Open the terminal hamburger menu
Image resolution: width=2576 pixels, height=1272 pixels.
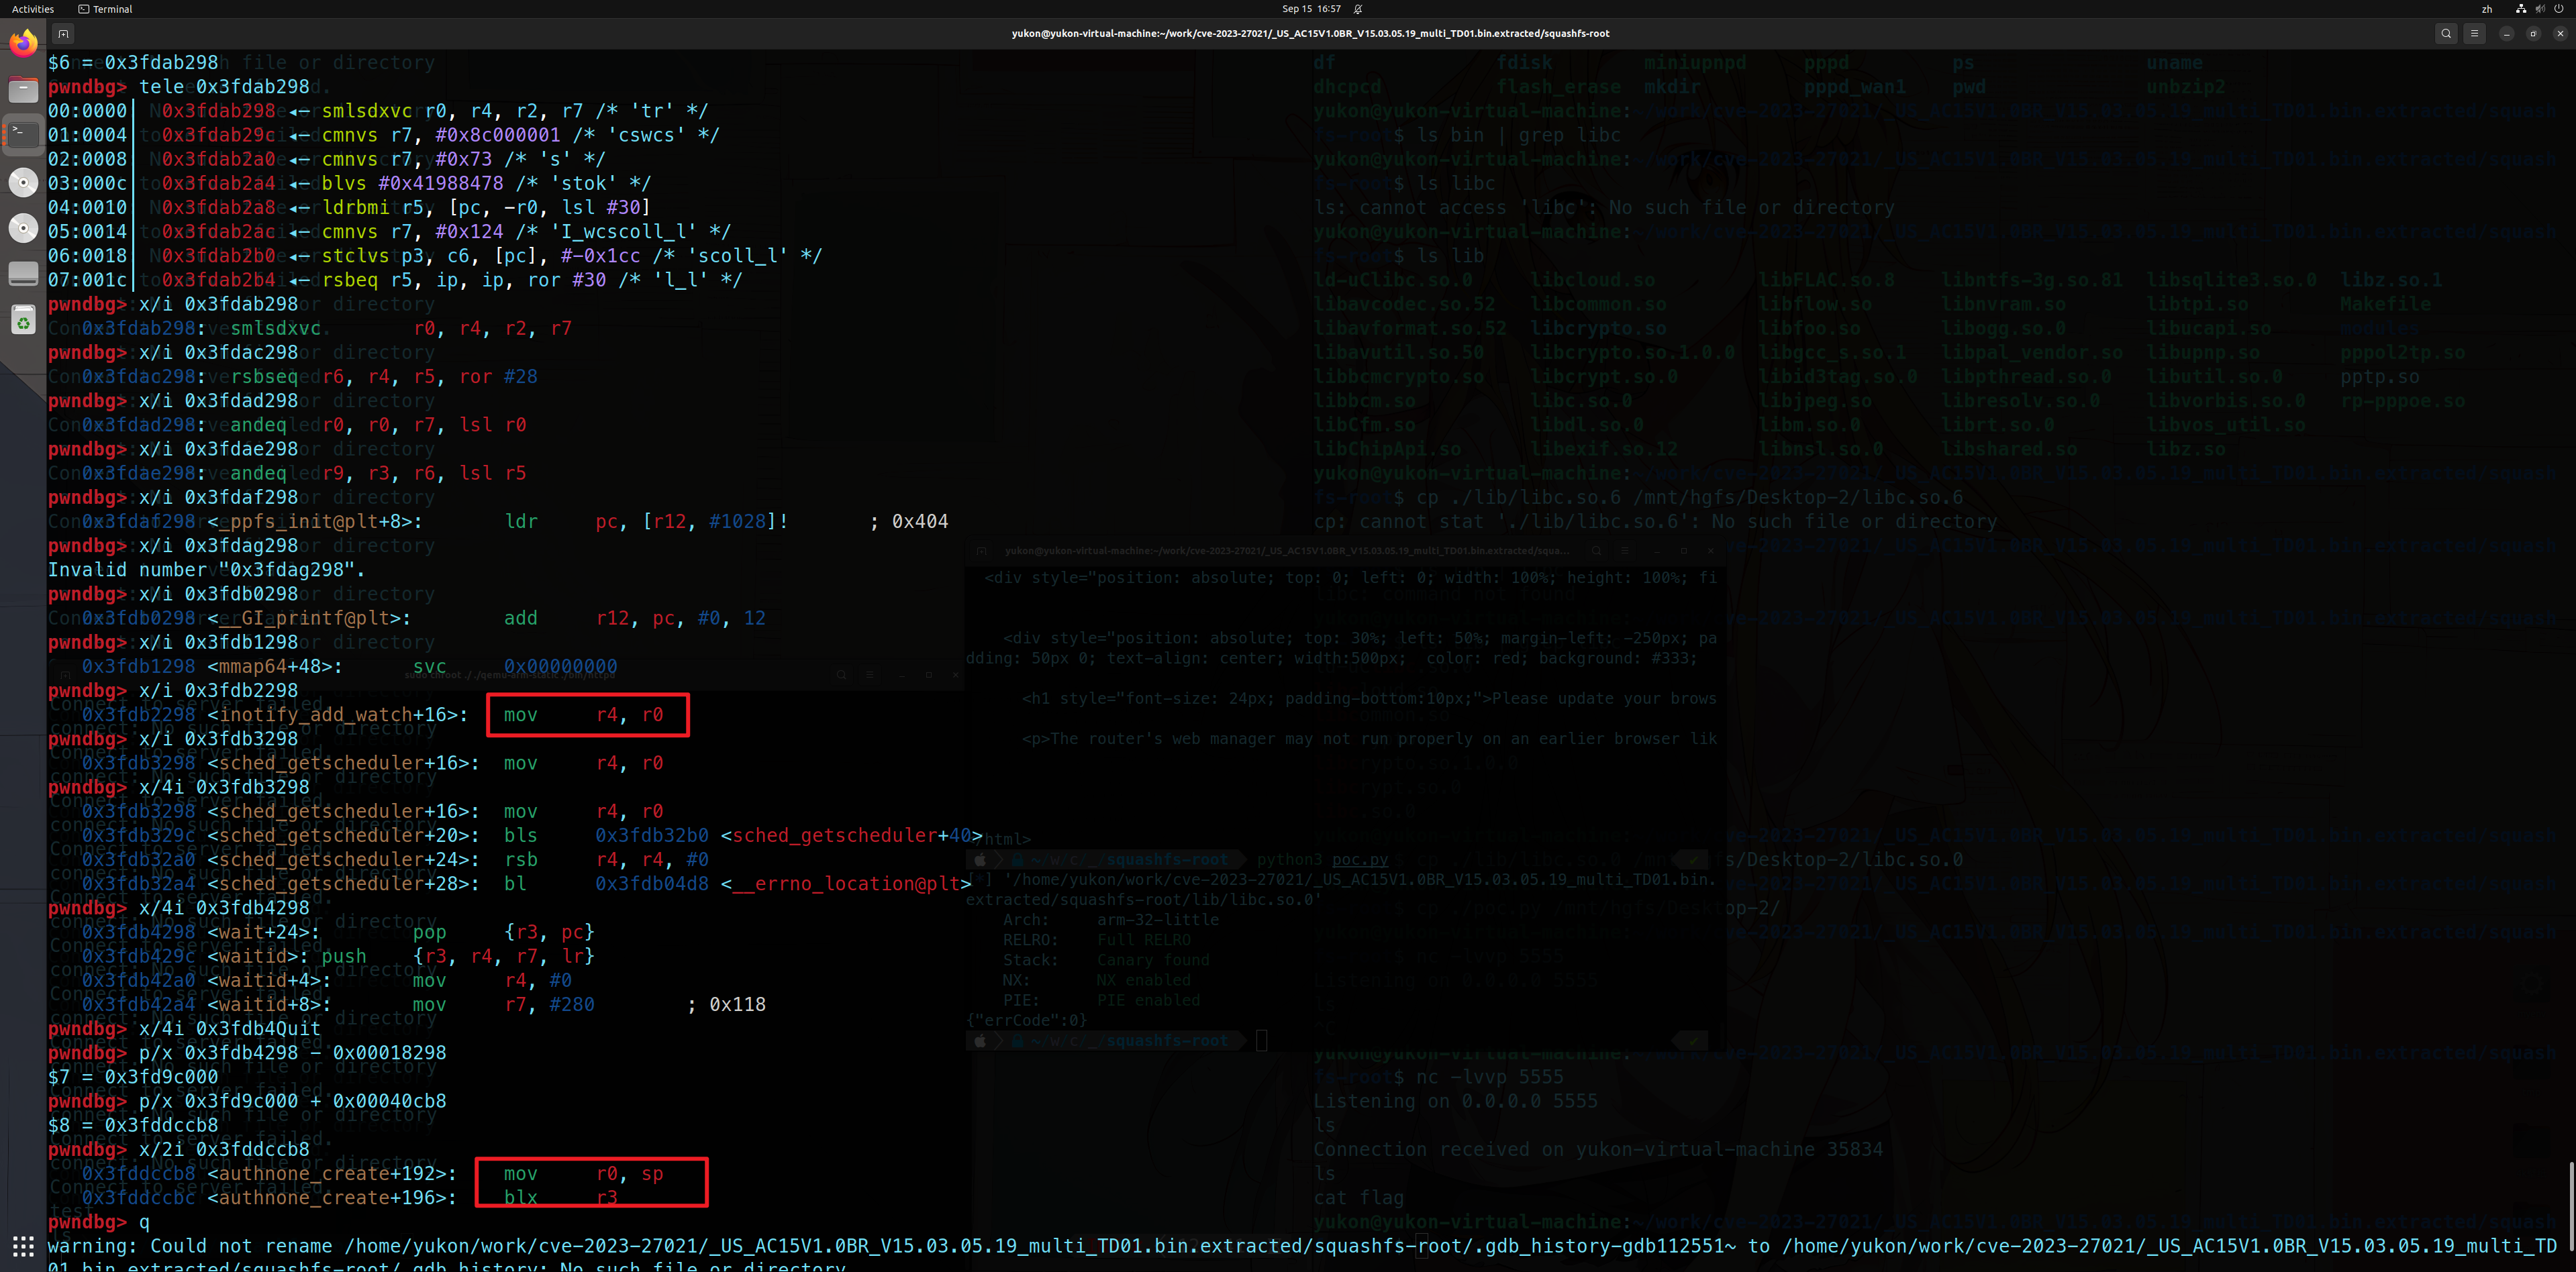click(2474, 33)
